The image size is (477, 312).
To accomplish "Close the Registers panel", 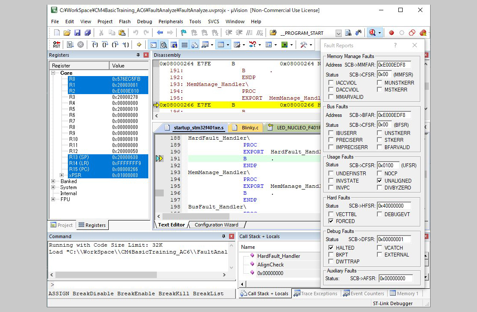I will click(x=146, y=55).
